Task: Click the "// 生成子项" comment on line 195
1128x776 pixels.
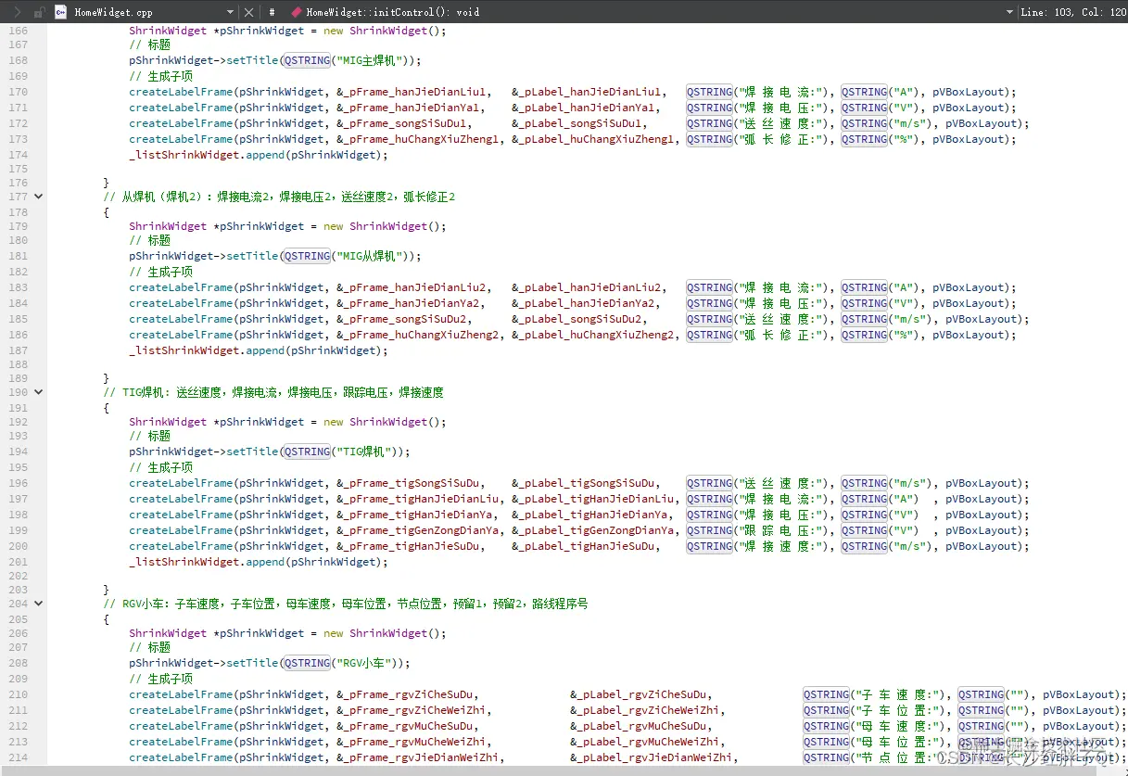Action: pyautogui.click(x=160, y=467)
